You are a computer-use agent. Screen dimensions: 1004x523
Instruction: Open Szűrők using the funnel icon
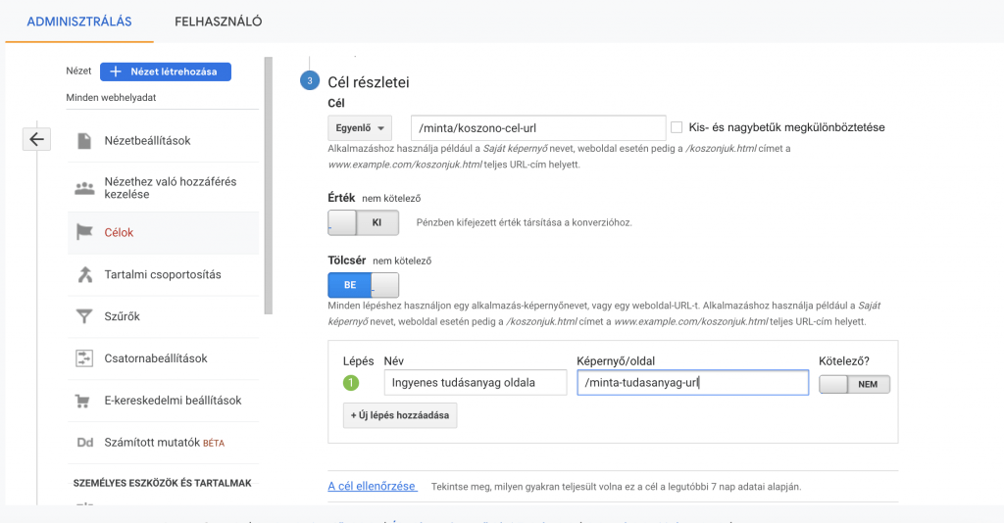pyautogui.click(x=84, y=315)
